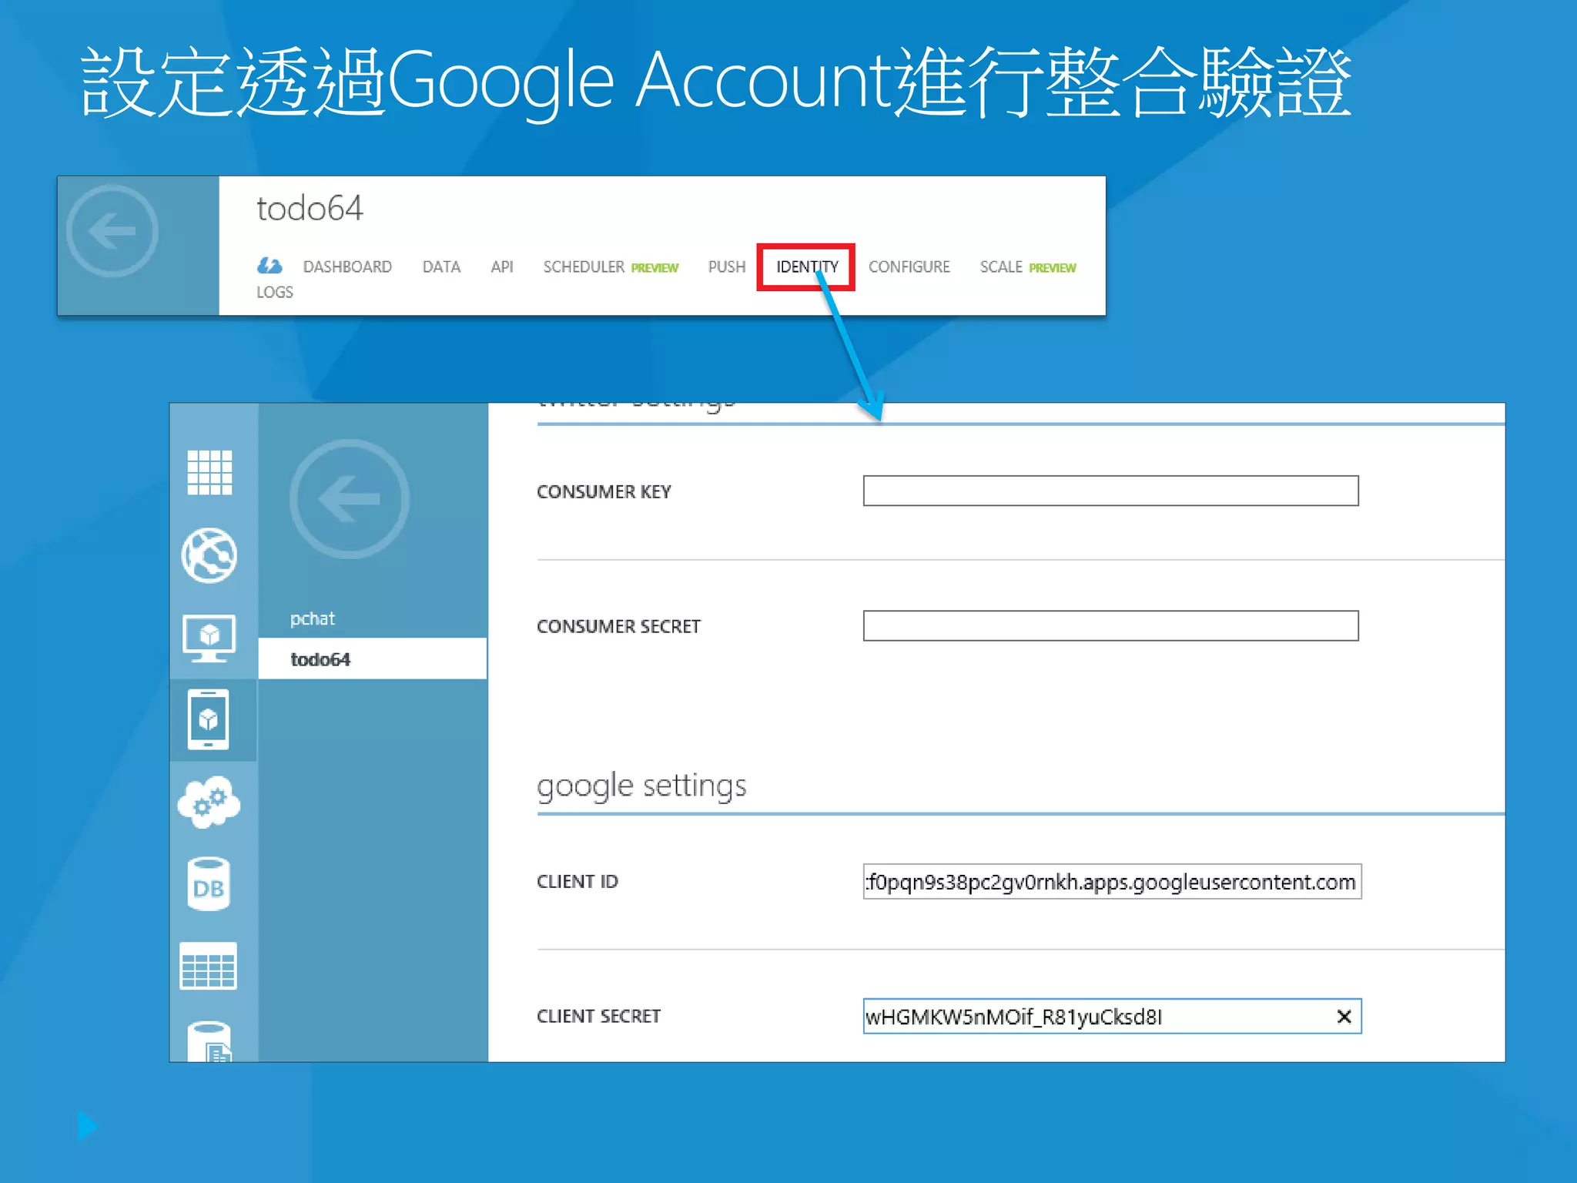Screen dimensions: 1577x1183
Task: Click the Google CLIENT ID field
Action: pos(1112,882)
